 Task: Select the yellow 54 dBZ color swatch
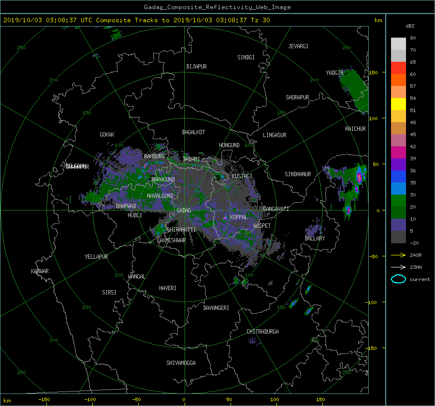point(398,104)
